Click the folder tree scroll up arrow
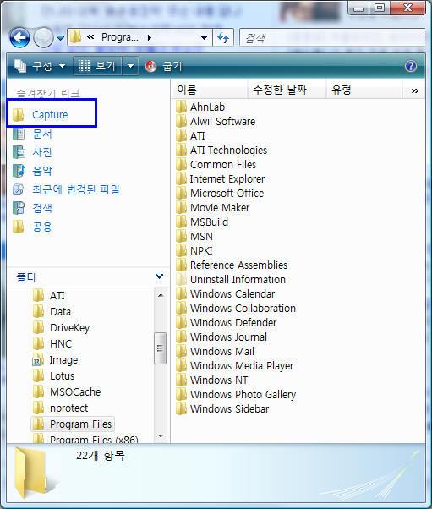Image resolution: width=432 pixels, height=509 pixels. tap(161, 295)
